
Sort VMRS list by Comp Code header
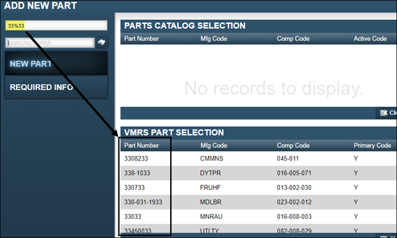tap(293, 145)
